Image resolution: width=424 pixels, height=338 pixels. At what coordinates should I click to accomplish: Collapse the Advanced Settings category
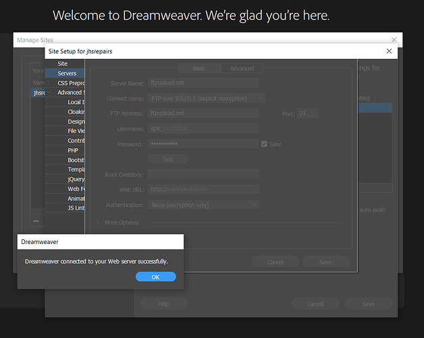coord(49,92)
